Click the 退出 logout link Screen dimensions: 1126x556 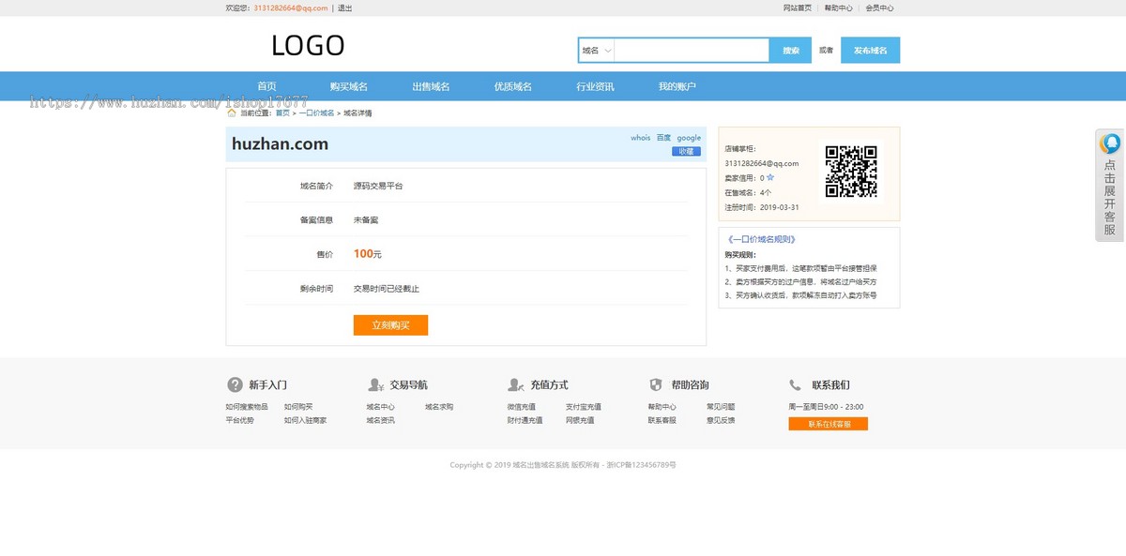(x=345, y=8)
